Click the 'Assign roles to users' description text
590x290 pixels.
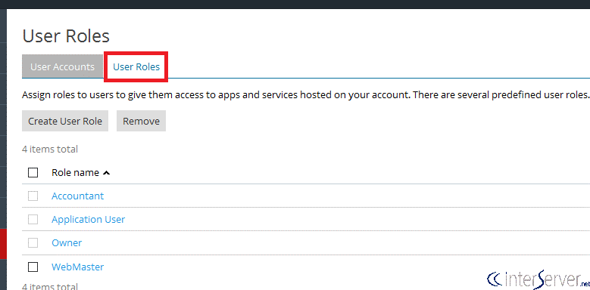(305, 94)
